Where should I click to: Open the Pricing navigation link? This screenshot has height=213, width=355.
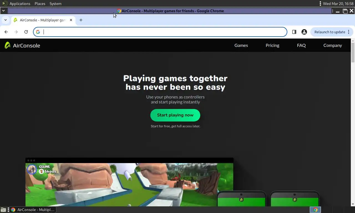[272, 45]
